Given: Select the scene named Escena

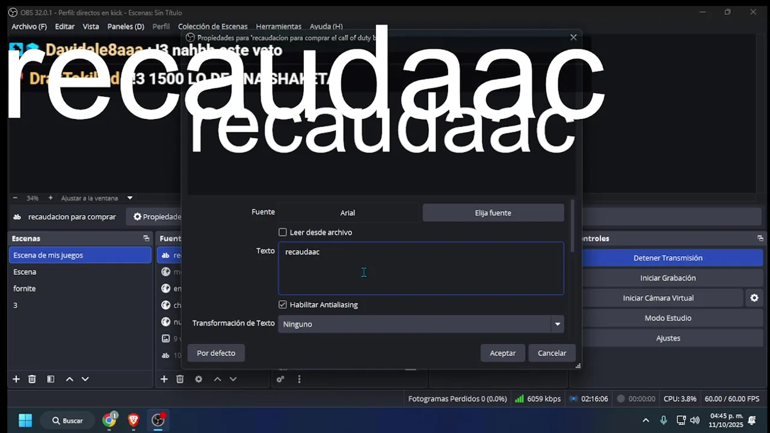Looking at the screenshot, I should [x=80, y=272].
